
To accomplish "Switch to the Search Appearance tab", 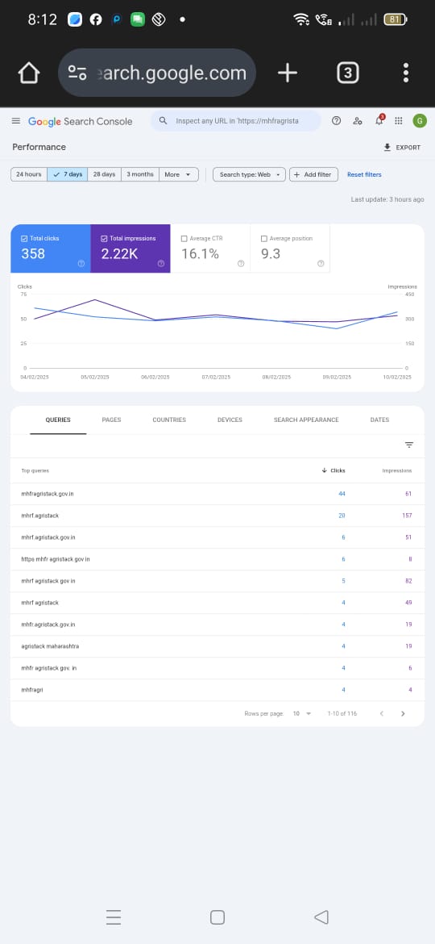I will click(x=306, y=420).
